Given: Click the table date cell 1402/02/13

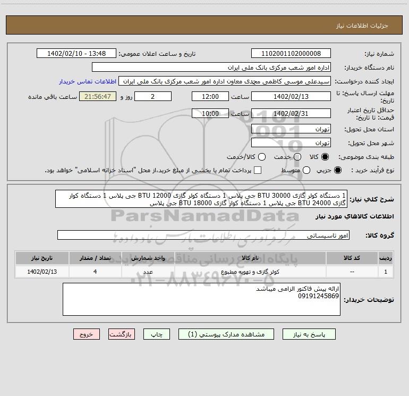Looking at the screenshot, I should click(x=42, y=272).
